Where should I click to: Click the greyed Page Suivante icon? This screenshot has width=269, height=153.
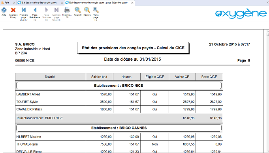click(46, 10)
